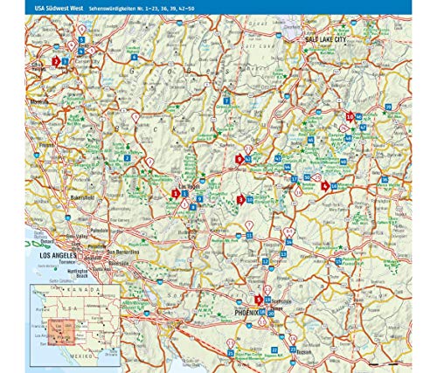The width and height of the screenshot is (437, 373).
Task: Click blue sight marker 6
Action: (134, 57)
